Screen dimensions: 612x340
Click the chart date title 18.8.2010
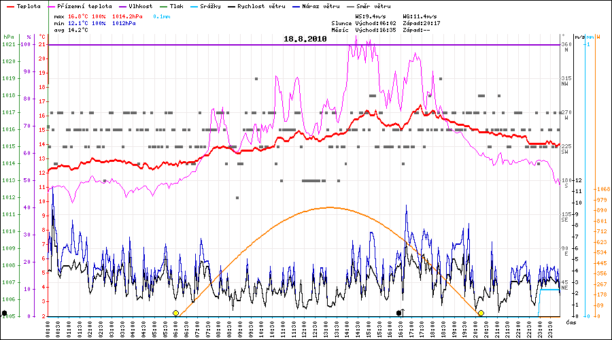click(x=305, y=39)
